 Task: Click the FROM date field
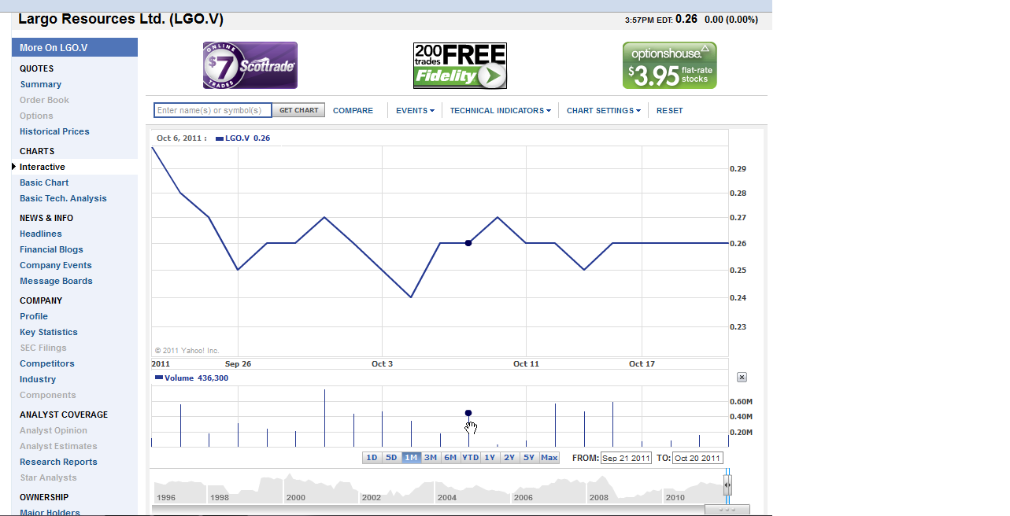click(x=626, y=458)
